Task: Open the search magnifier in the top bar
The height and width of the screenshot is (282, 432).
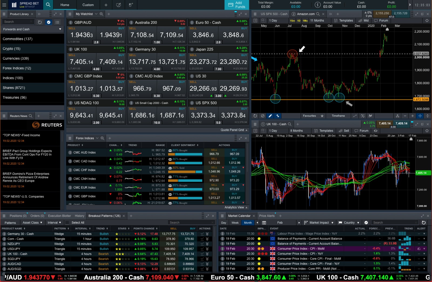Action: tap(48, 5)
